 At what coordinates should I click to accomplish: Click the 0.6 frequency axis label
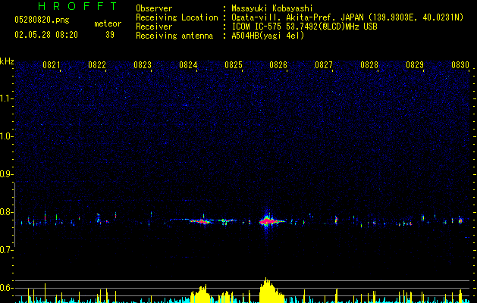coord(6,288)
